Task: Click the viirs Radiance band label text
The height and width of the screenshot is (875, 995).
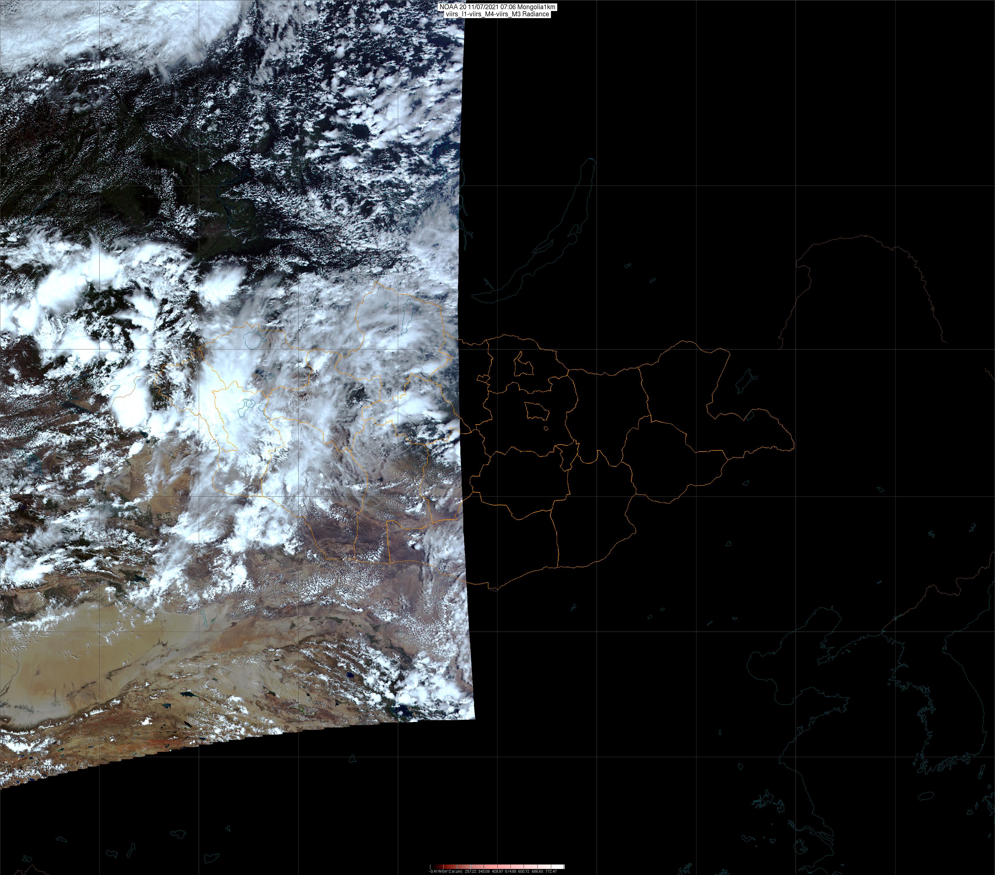Action: pyautogui.click(x=497, y=14)
